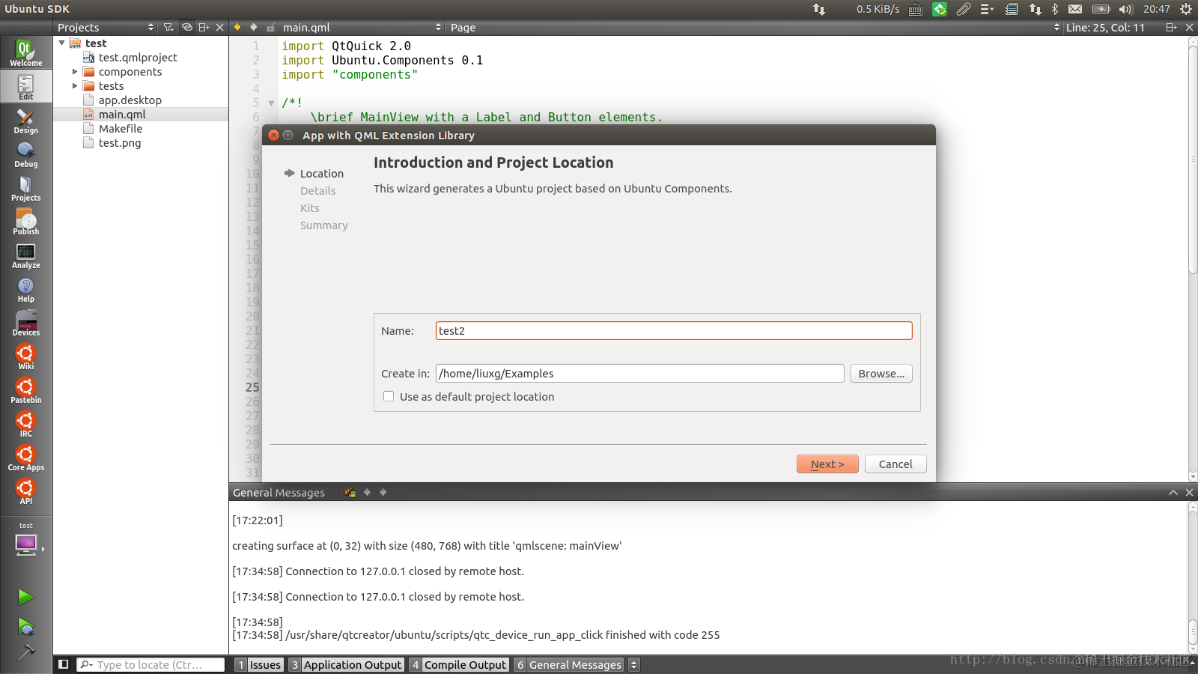The image size is (1198, 674).
Task: Select test.png in the project tree
Action: (120, 143)
